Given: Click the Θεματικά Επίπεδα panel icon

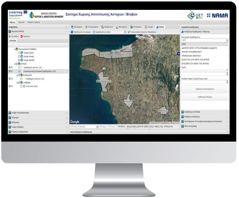Looking at the screenshot, I should coord(10,31).
